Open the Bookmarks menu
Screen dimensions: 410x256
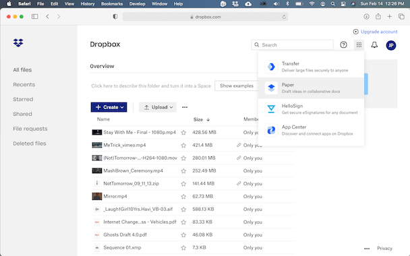[112, 4]
